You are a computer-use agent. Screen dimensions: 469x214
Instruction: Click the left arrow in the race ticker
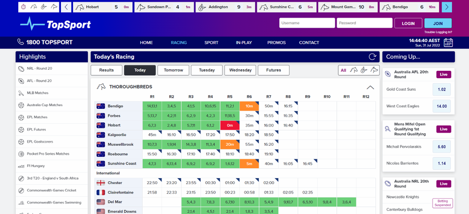click(x=66, y=7)
